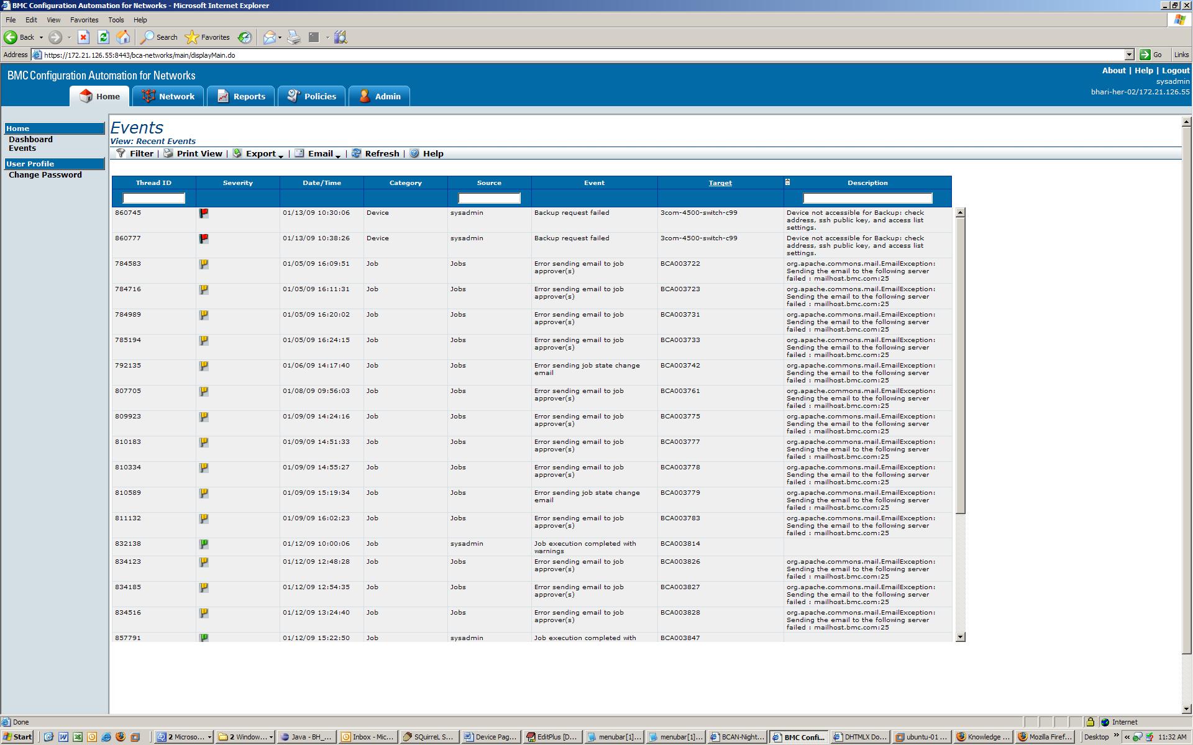
Task: Click the IE History icon
Action: [x=245, y=37]
